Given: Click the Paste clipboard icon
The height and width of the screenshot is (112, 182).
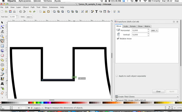Looking at the screenshot, I should coord(48,12).
